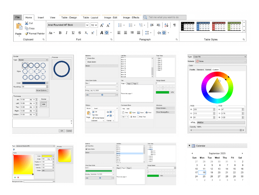Open the Arial Rounded MT Bold font dropdown
Screen dimensions: 259x195
87,25
